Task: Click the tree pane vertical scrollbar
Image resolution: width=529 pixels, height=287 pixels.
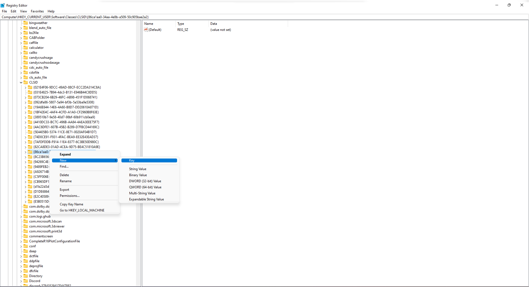Action: (139, 153)
